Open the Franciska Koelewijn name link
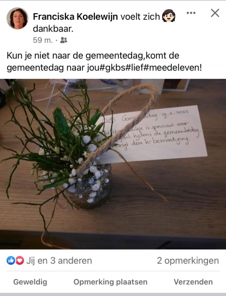 [x=75, y=16]
